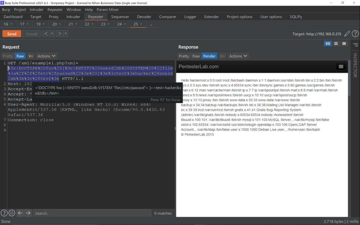The height and width of the screenshot is (225, 360).
Task: Open the Project options tab
Action: point(239,17)
